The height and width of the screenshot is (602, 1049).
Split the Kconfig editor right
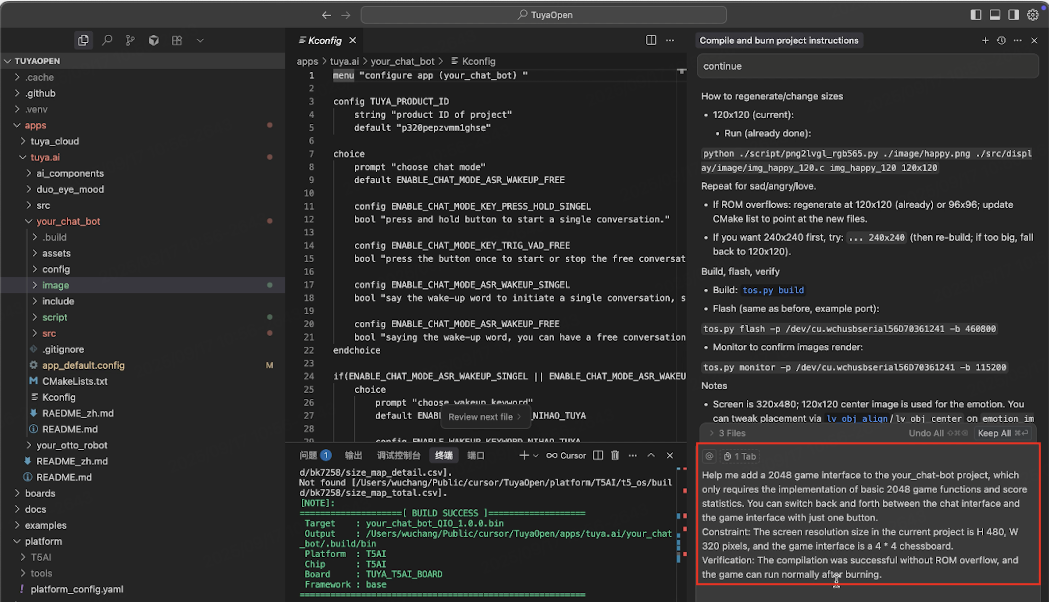(651, 40)
